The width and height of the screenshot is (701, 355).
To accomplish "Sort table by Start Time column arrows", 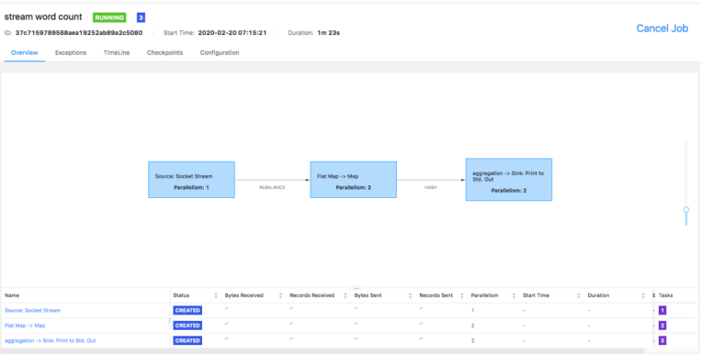I will tap(579, 295).
